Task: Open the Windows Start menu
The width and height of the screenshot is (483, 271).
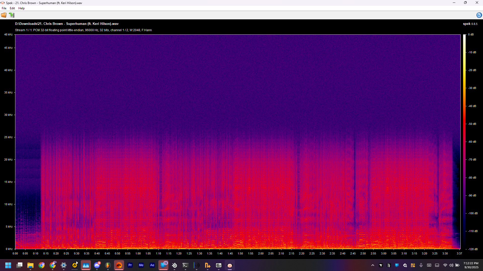Action: pos(8,265)
